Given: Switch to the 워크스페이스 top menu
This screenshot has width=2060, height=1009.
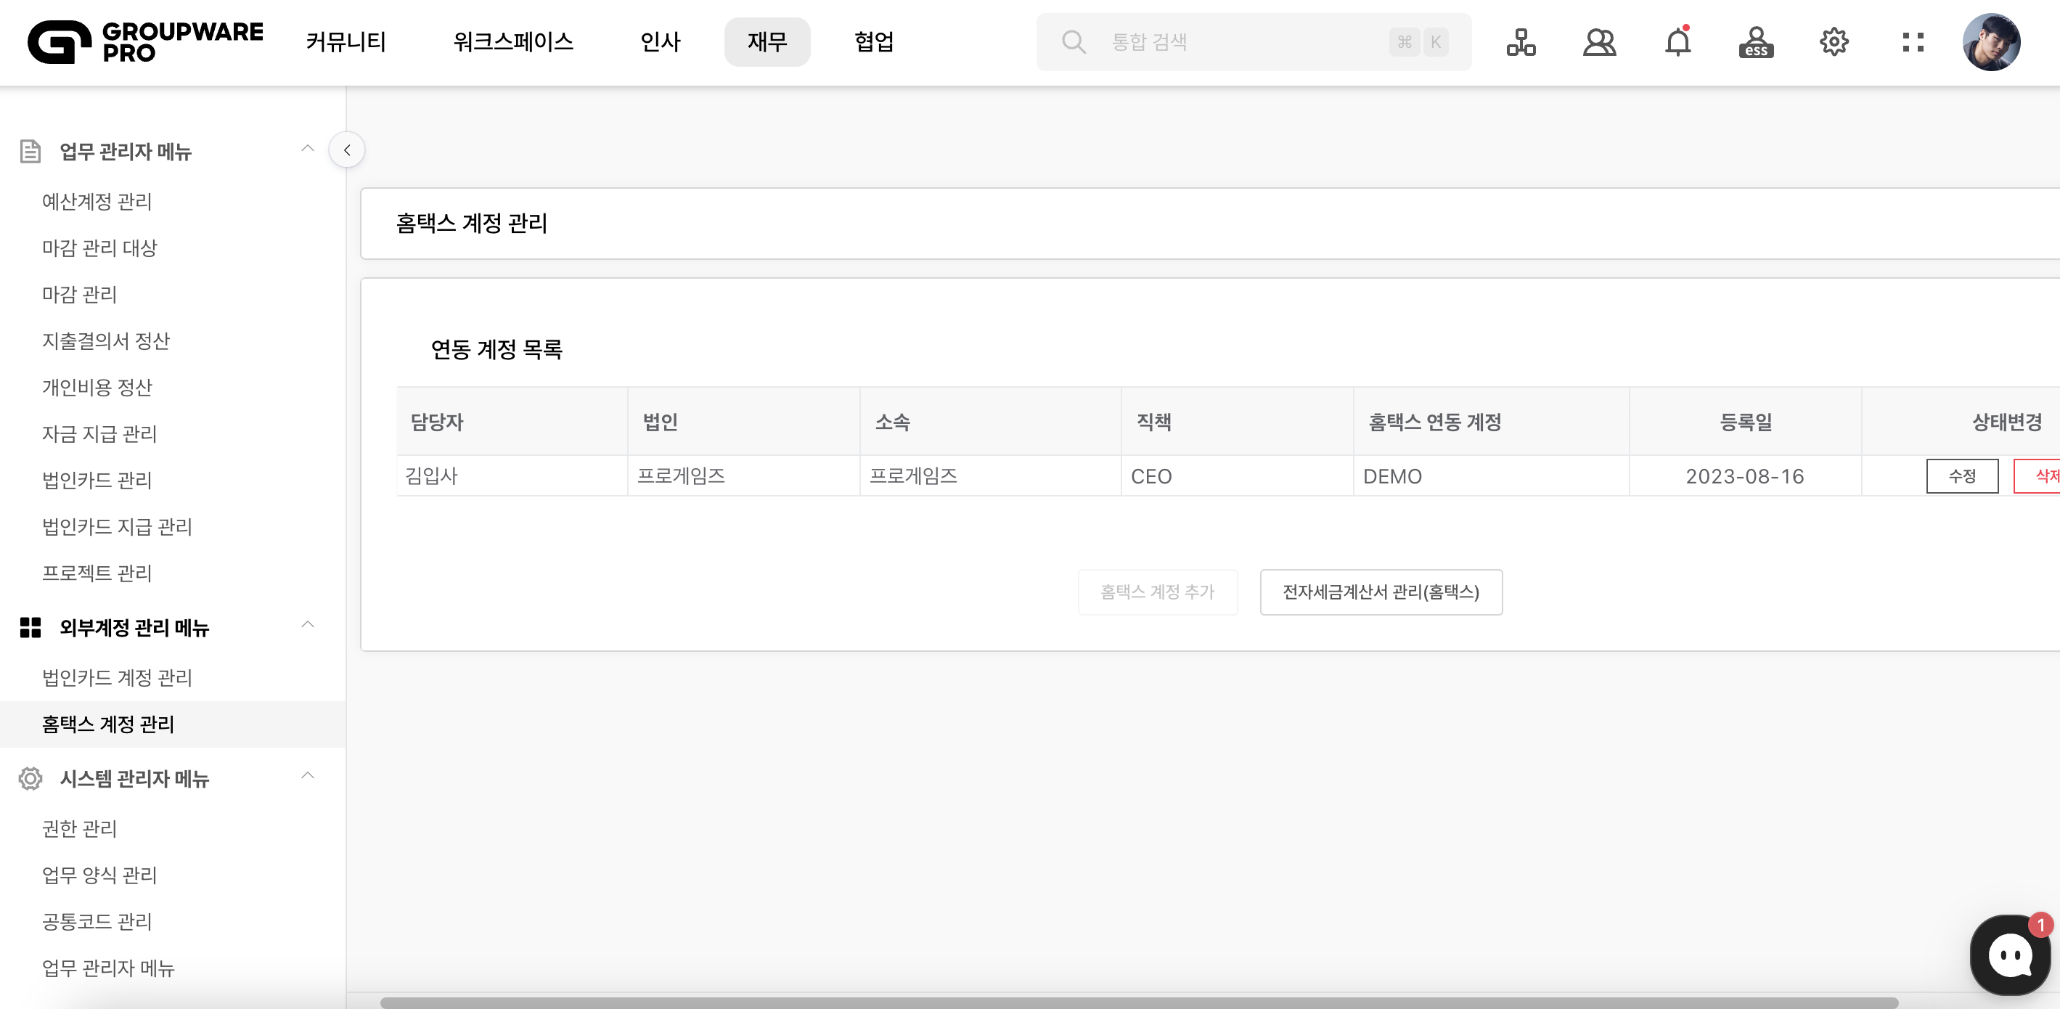Looking at the screenshot, I should [x=512, y=41].
